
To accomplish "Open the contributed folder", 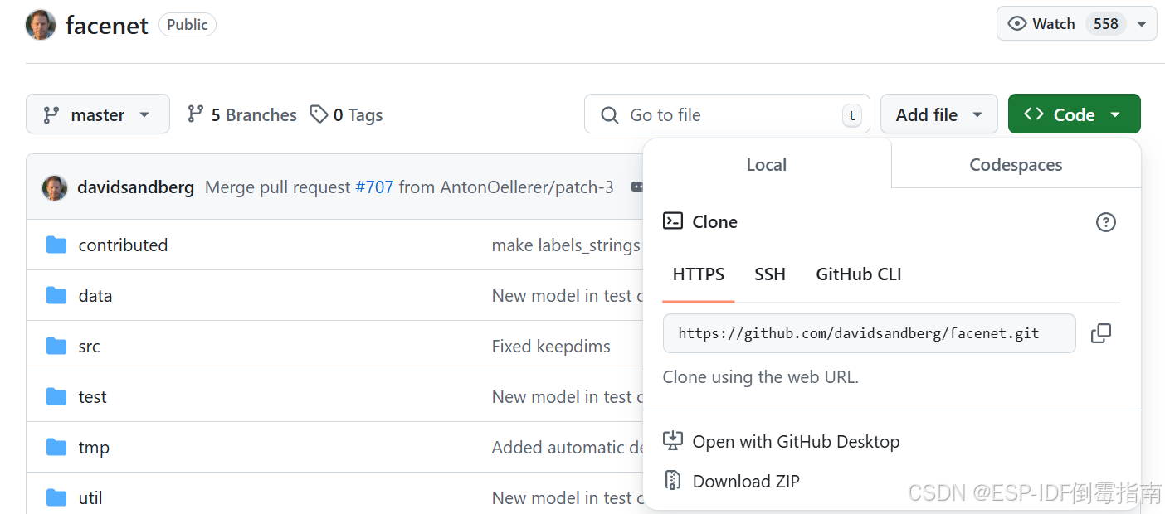I will tap(123, 245).
